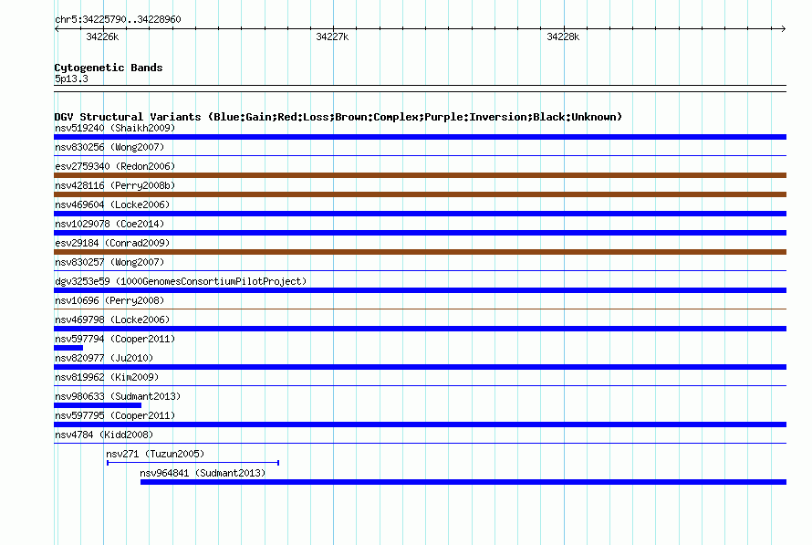Open the nsv1029078 (Coe2014) label

pyautogui.click(x=109, y=224)
